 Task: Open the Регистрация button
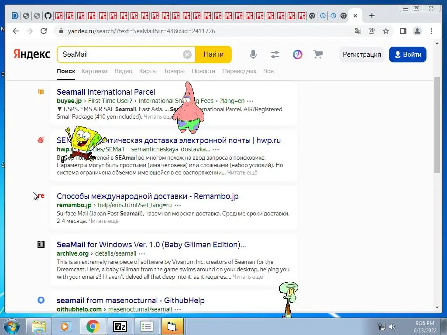coord(362,55)
